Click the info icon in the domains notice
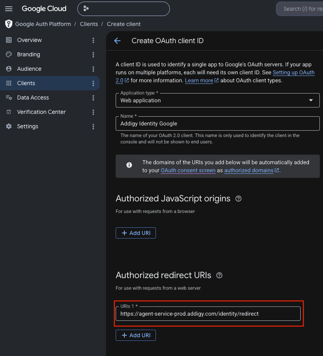 129,165
